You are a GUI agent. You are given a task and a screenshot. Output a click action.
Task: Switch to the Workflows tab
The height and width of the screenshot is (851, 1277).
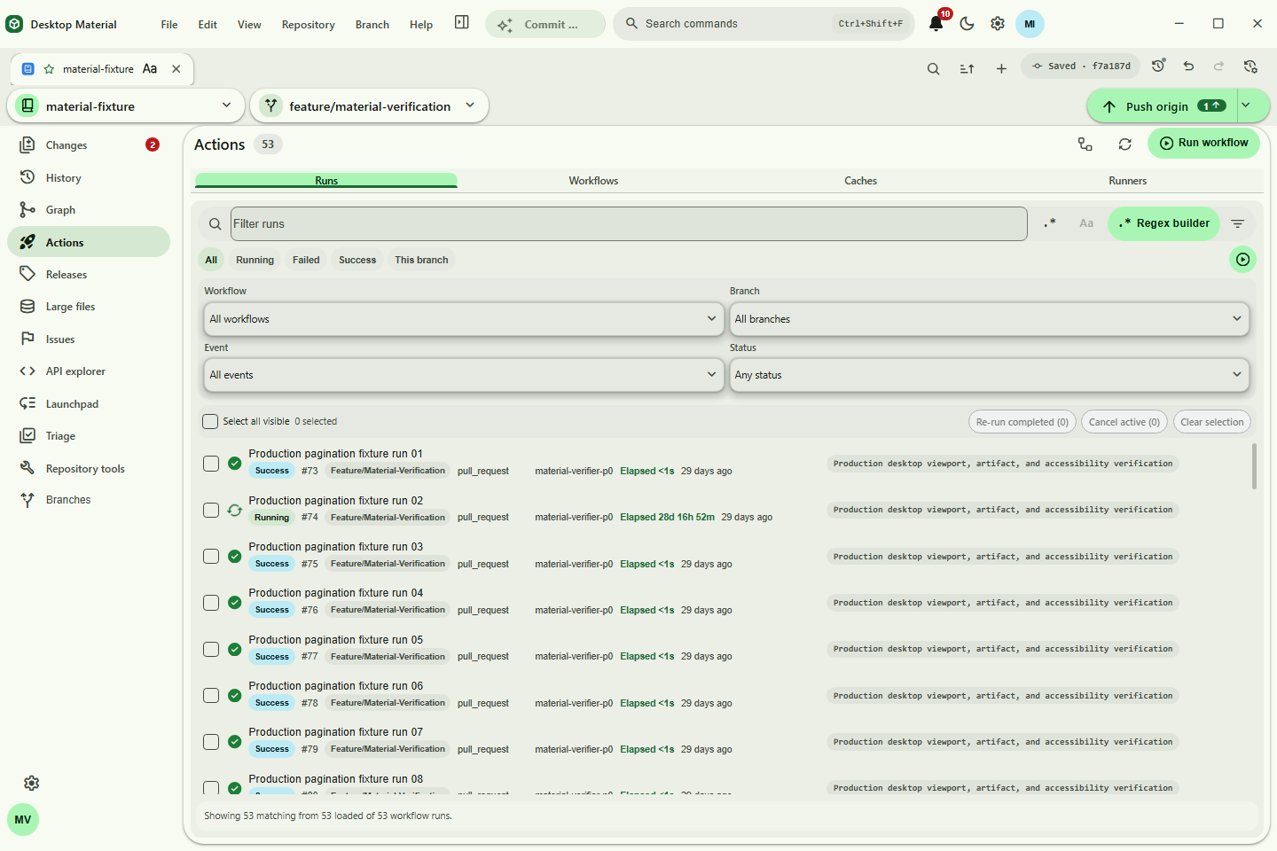point(593,181)
